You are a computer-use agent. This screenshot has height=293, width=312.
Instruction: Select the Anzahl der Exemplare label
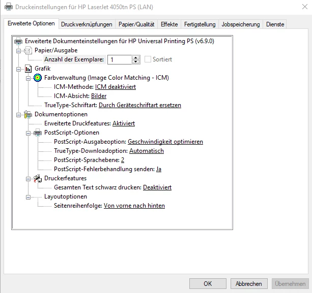[x=74, y=59]
